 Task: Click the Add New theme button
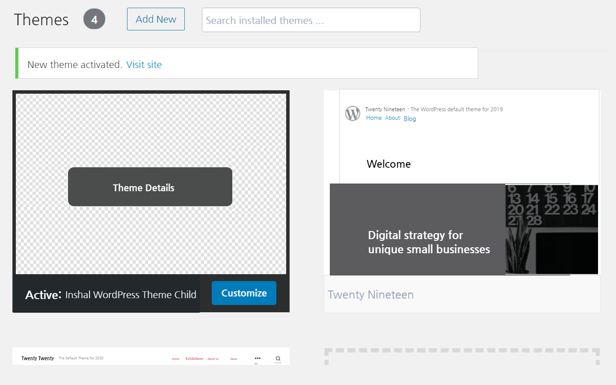[156, 19]
